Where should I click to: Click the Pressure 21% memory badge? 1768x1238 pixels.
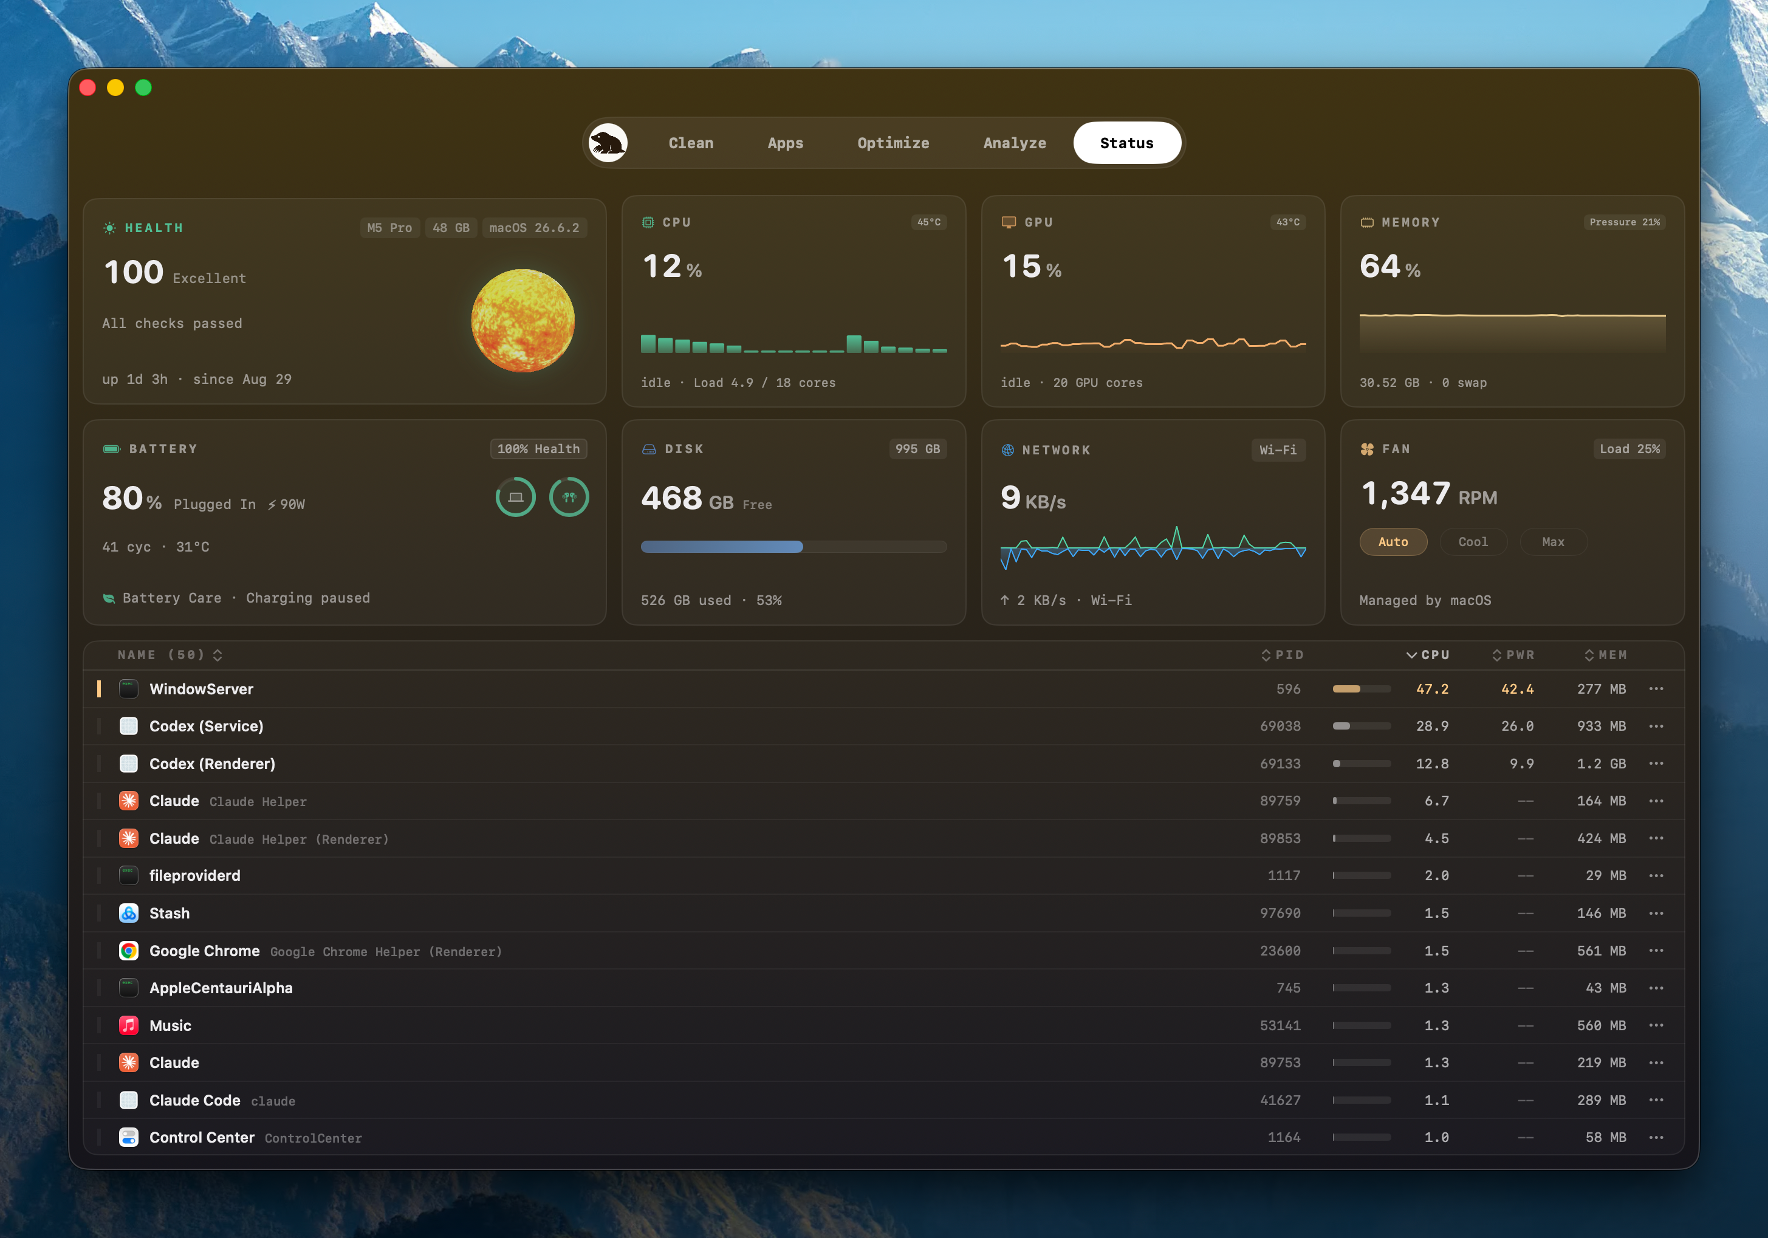tap(1625, 222)
